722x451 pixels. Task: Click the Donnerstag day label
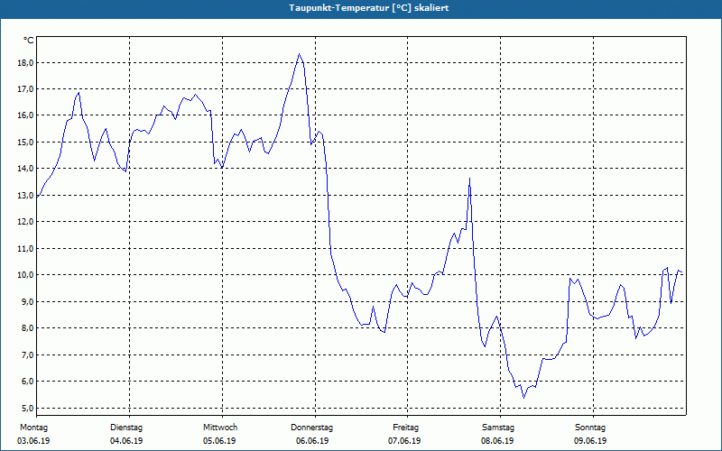point(311,428)
